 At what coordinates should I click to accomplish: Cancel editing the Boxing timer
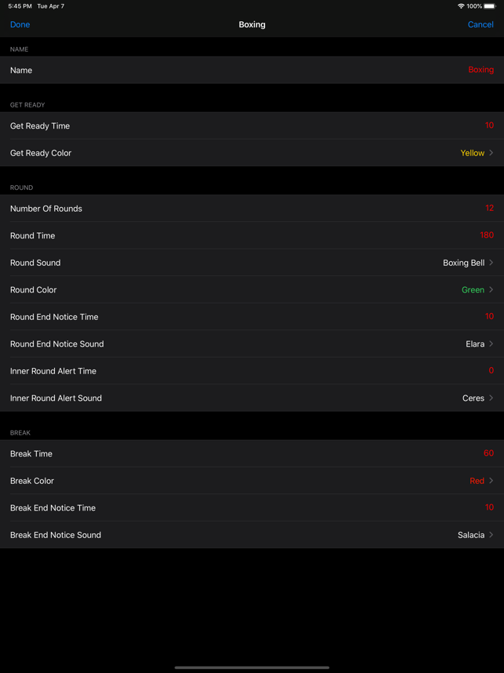click(480, 24)
